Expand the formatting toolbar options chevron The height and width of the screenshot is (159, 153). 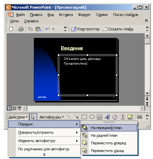point(147,29)
